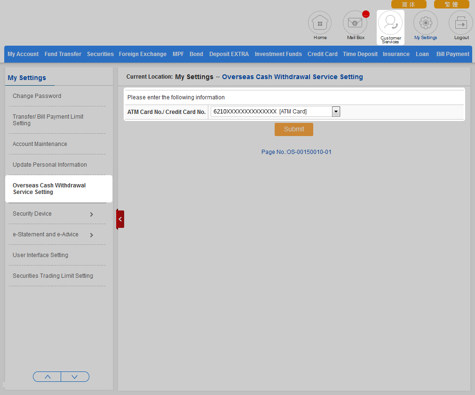
Task: Go to the Home icon
Action: coord(320,23)
